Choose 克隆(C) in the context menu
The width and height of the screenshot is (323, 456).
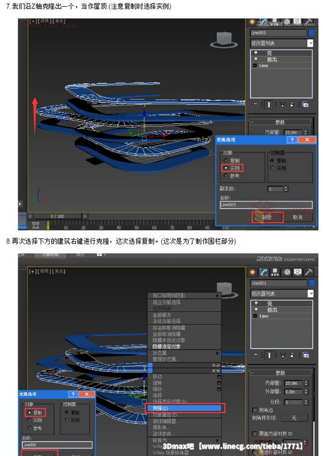[185, 408]
